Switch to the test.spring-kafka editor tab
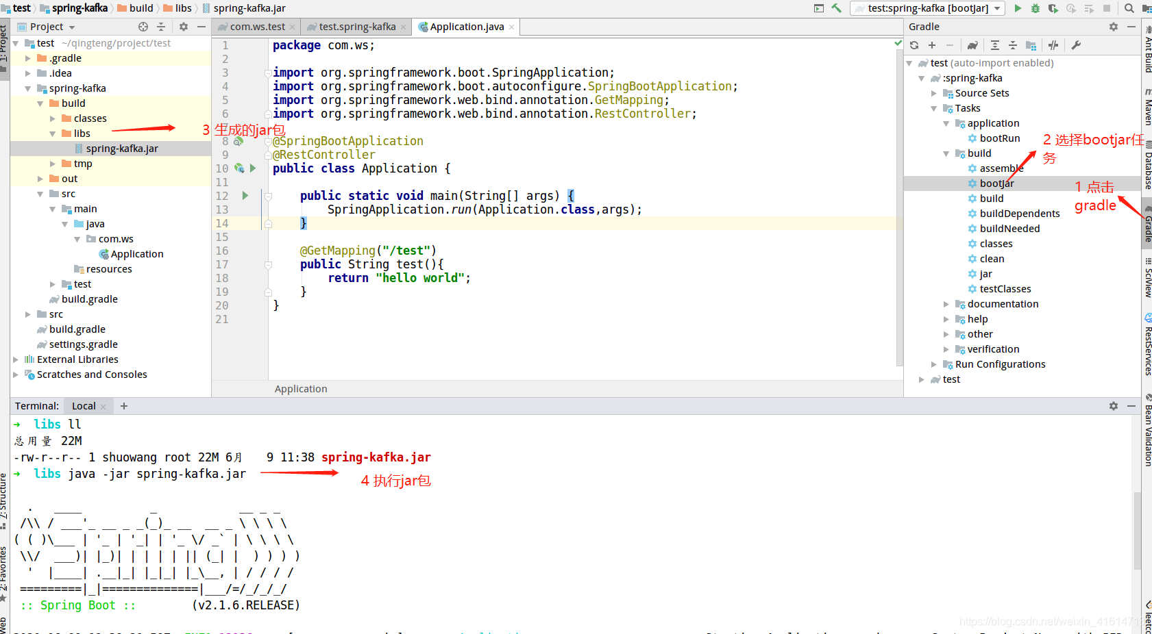The height and width of the screenshot is (634, 1152). point(358,27)
